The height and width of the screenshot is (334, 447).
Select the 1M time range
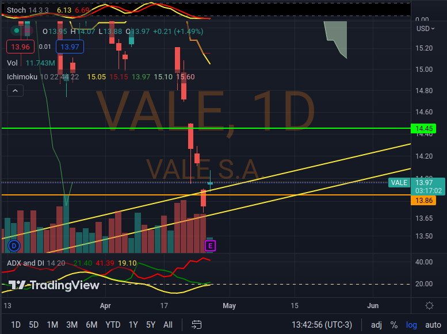(52, 325)
